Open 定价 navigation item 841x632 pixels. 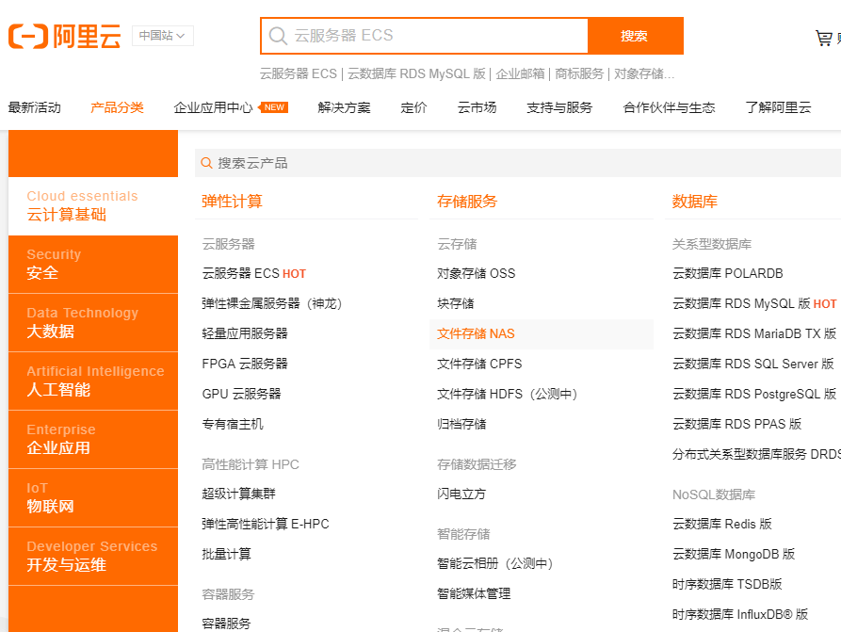[413, 107]
